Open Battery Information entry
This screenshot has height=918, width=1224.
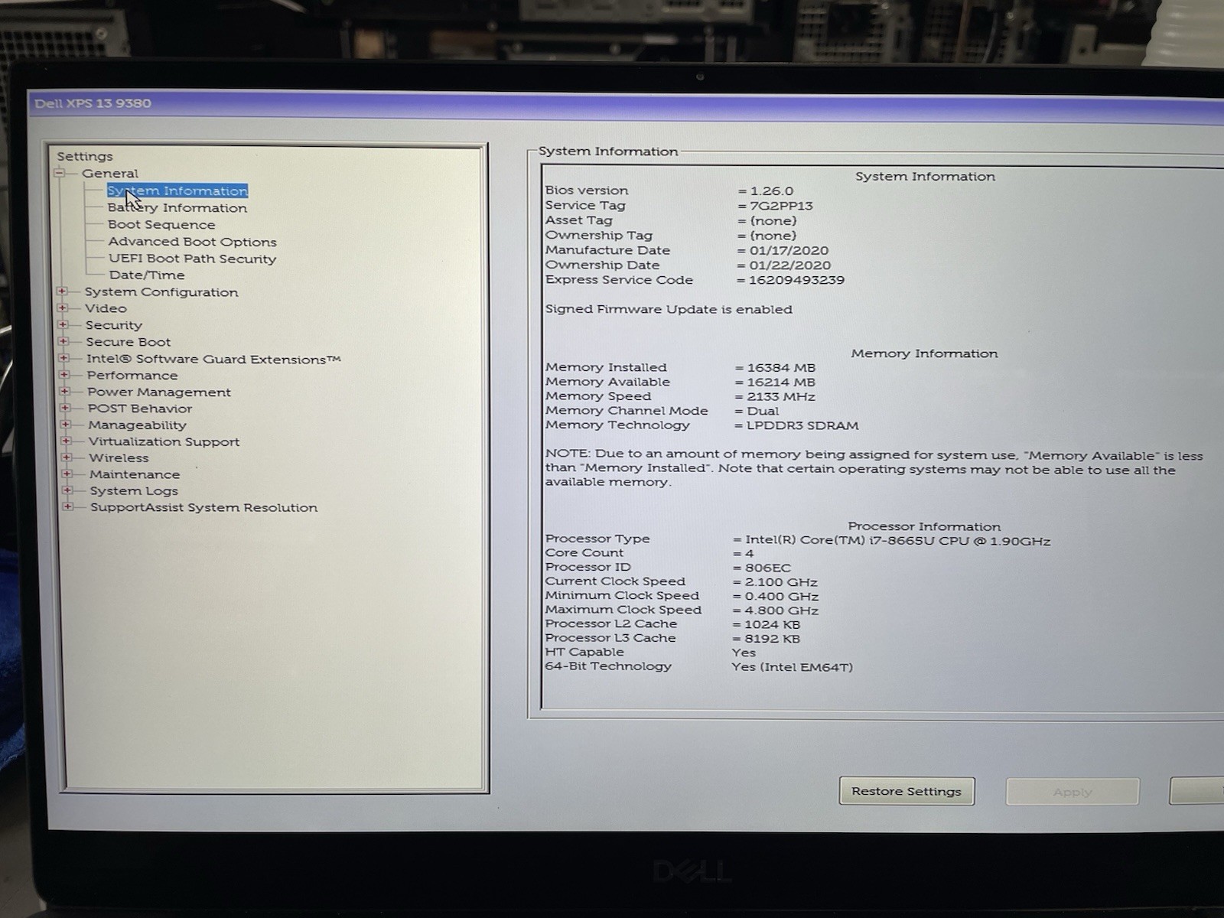click(x=177, y=207)
